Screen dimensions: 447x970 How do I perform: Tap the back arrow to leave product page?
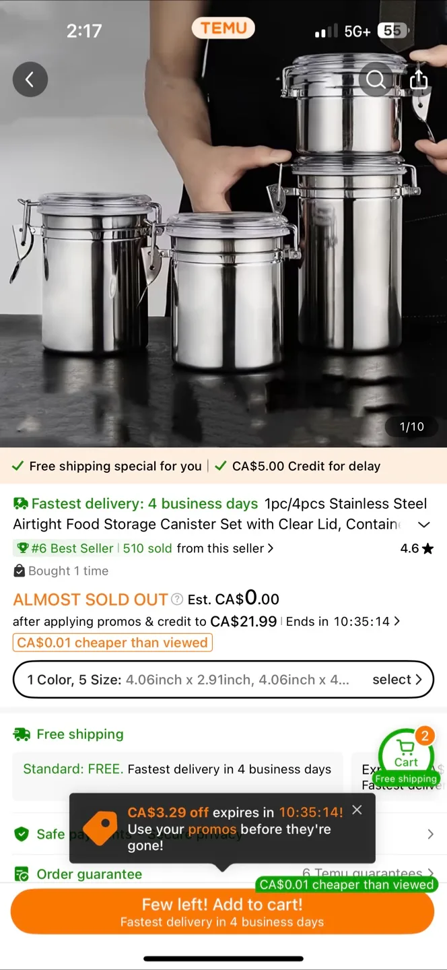pos(30,79)
